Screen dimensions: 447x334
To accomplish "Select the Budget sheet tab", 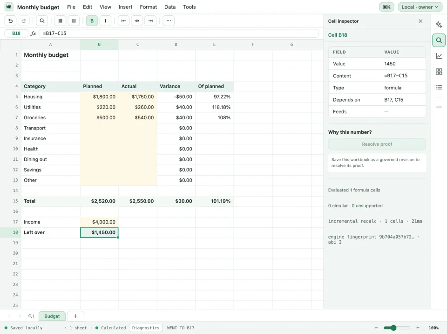I will coord(52,316).
